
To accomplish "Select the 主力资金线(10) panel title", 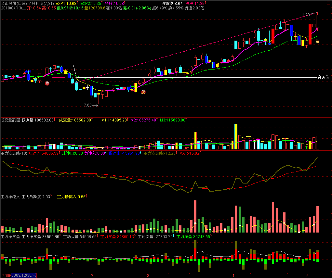I will (x=14, y=153).
